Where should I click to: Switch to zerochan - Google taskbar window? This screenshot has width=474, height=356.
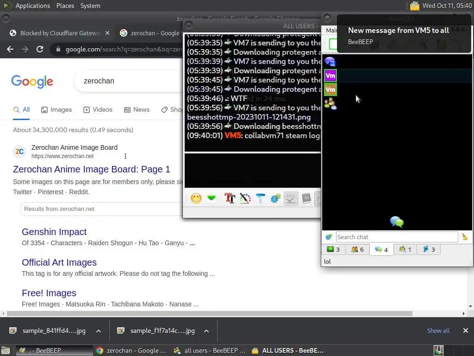[131, 350]
